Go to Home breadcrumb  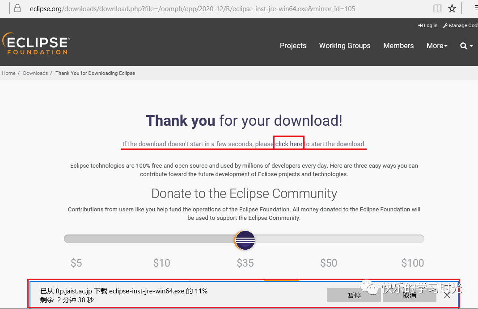pos(8,73)
